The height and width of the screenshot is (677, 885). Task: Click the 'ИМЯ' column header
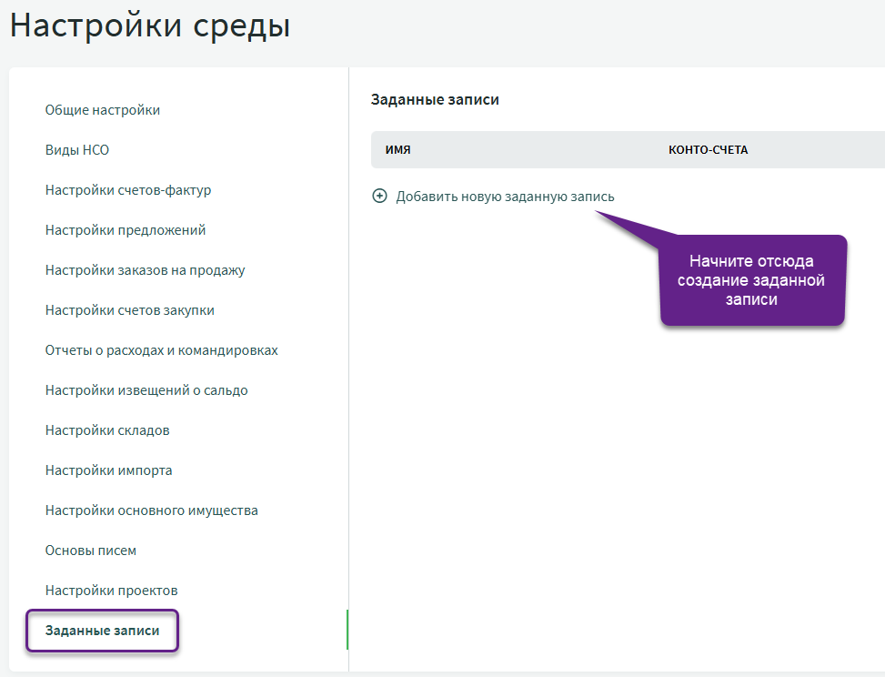[398, 150]
